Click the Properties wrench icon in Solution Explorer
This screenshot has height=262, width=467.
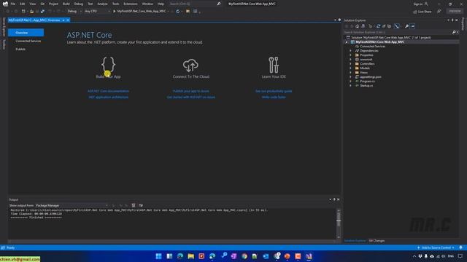coord(406,26)
